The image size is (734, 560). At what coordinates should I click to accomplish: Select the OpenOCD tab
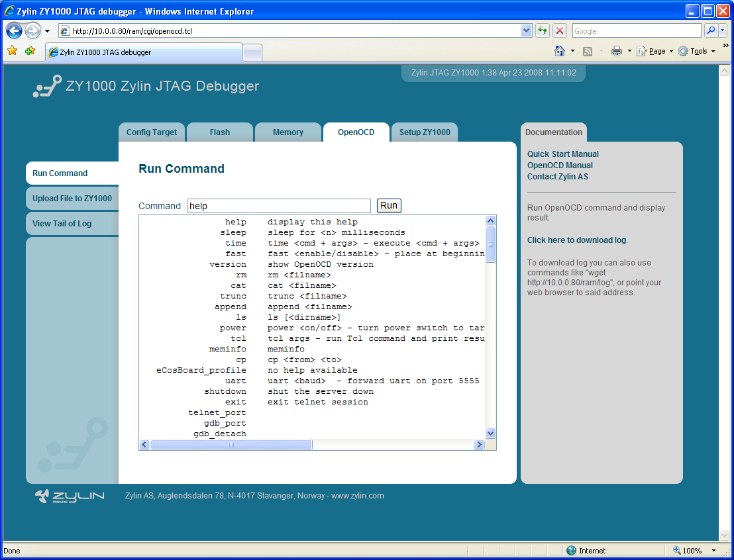point(356,132)
